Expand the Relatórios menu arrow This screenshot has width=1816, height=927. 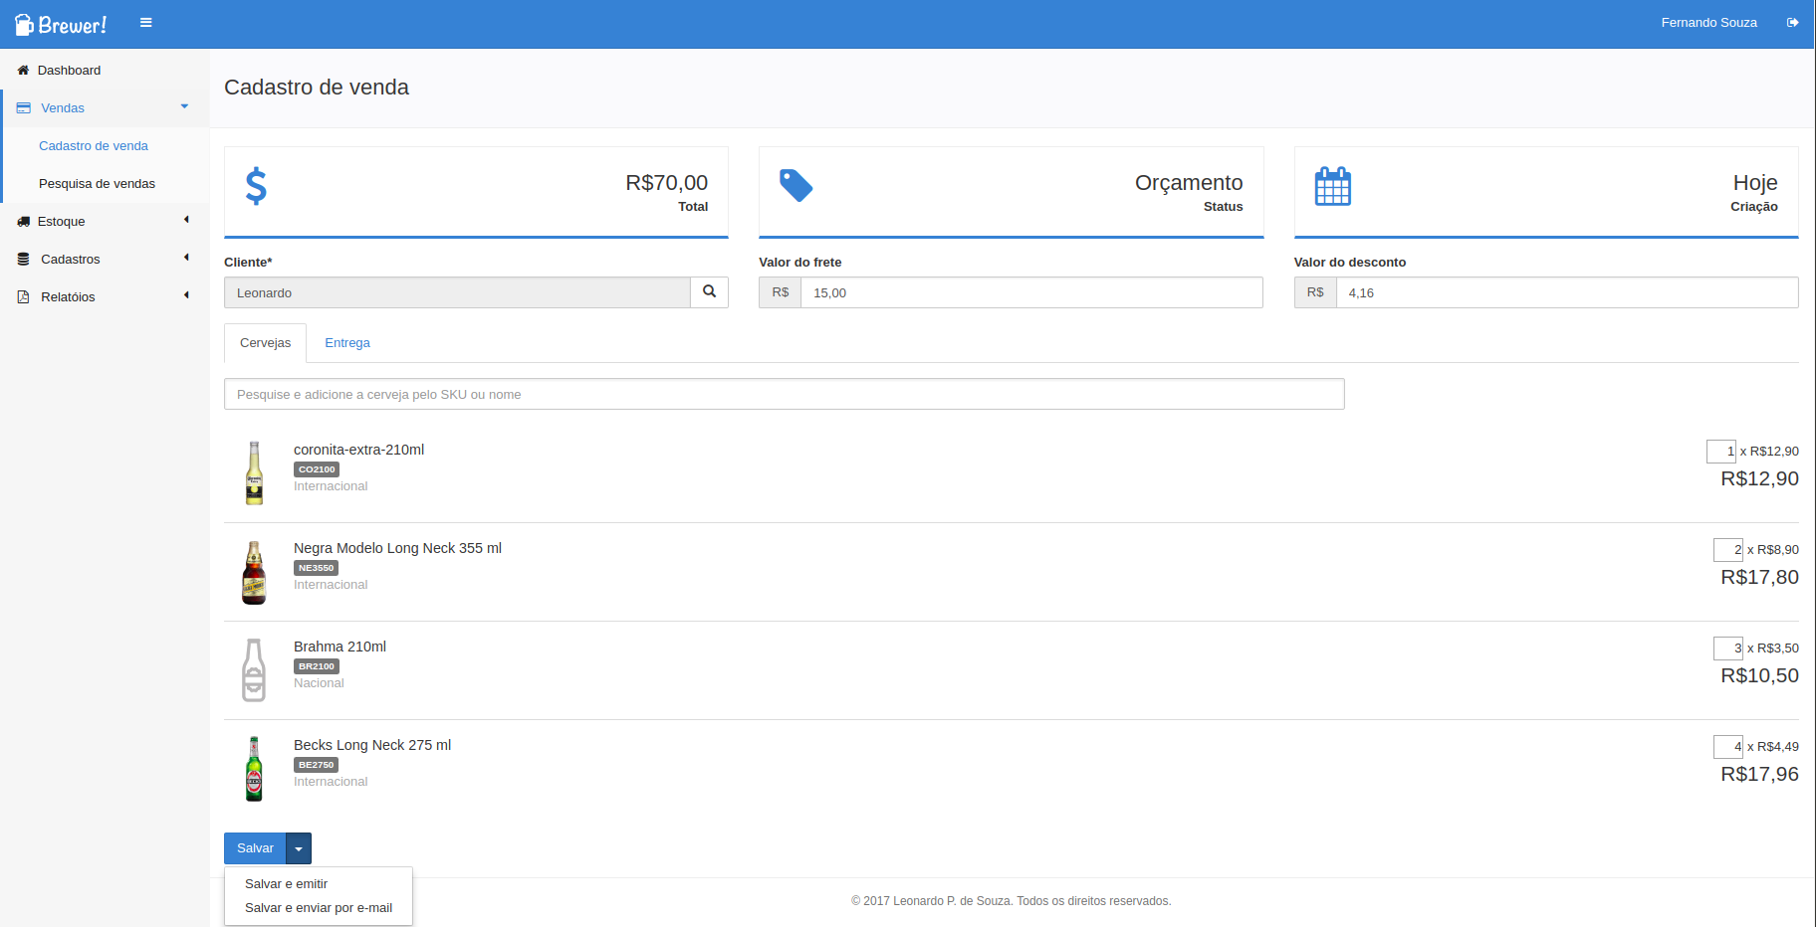tap(186, 295)
